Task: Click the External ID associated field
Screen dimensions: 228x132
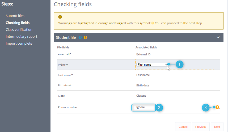Action: pyautogui.click(x=143, y=54)
